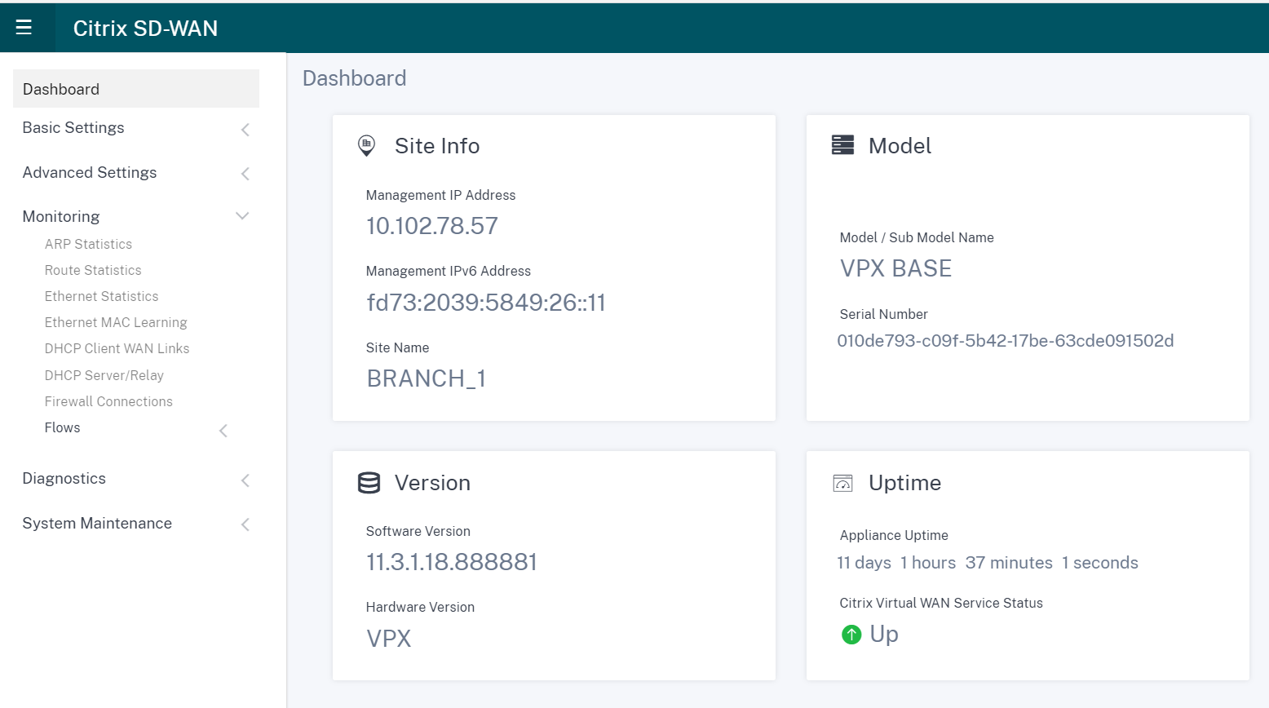
Task: Click the Site Info card heading
Action: tap(437, 146)
